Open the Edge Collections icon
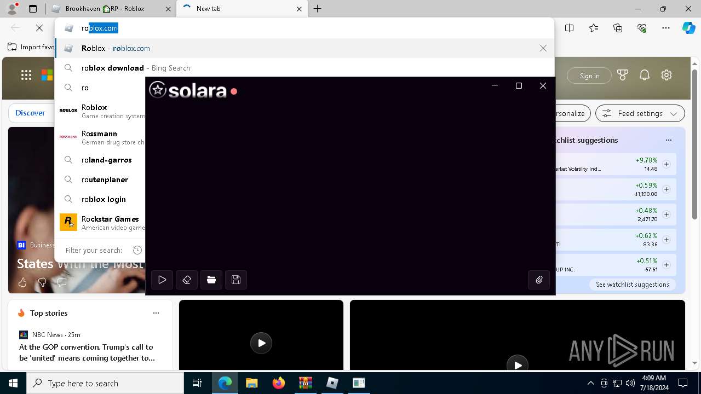 [x=618, y=28]
